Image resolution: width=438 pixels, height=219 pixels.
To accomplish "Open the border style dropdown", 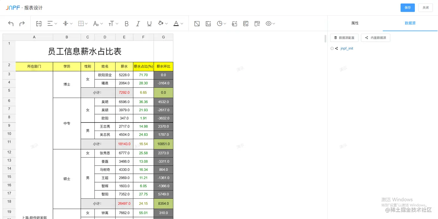I will click(83, 23).
